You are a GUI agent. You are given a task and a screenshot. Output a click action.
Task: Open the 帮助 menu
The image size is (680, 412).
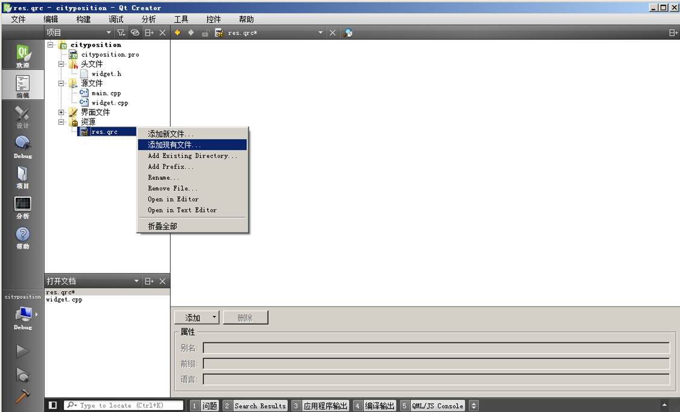[x=246, y=19]
